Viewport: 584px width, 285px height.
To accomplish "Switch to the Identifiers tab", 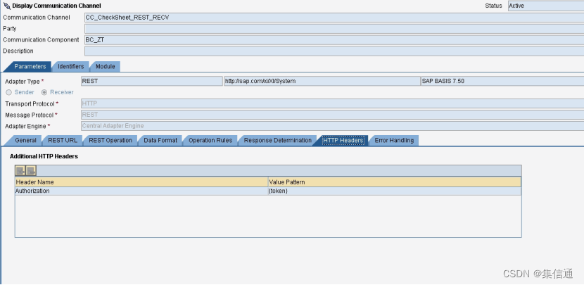I will tap(71, 66).
